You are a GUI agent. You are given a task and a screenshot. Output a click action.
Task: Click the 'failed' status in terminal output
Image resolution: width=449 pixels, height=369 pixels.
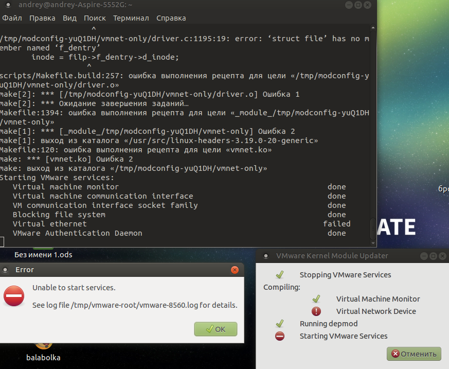click(337, 224)
